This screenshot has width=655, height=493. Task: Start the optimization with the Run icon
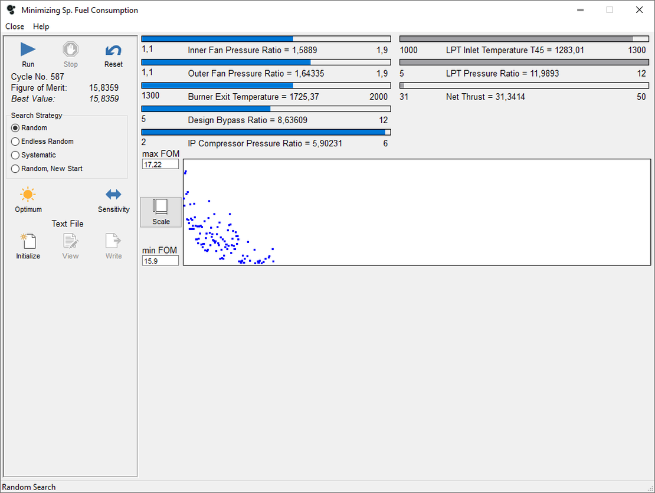coord(28,50)
